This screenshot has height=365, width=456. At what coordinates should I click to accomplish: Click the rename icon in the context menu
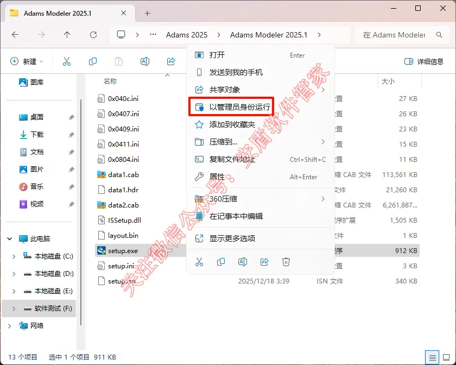243,262
